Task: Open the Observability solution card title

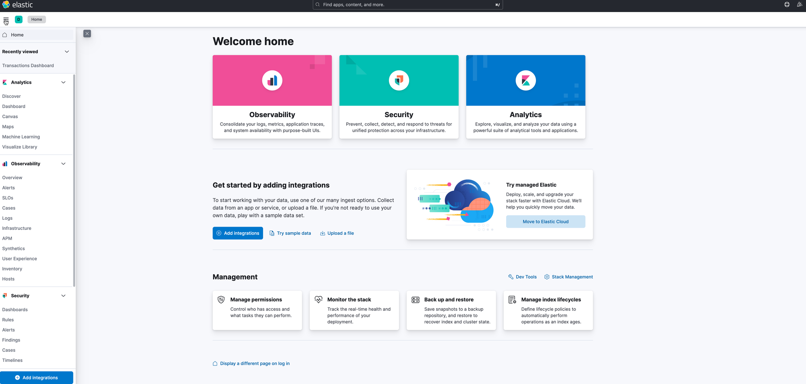Action: pyautogui.click(x=272, y=115)
